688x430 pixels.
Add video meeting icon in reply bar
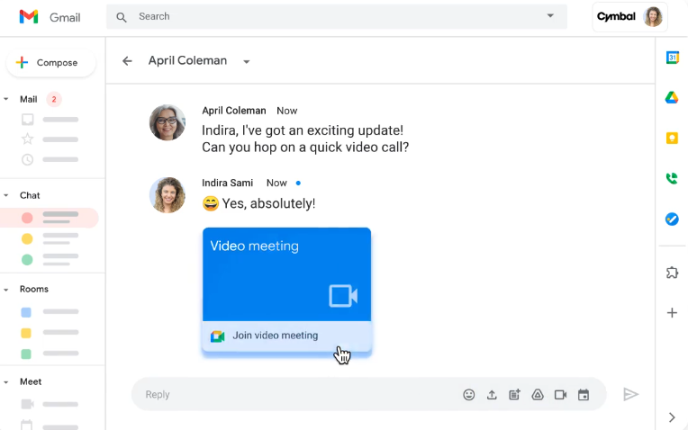tap(560, 395)
